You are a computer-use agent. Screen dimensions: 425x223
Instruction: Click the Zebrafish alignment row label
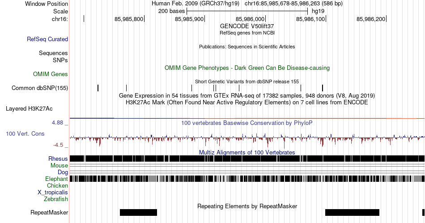pos(56,199)
